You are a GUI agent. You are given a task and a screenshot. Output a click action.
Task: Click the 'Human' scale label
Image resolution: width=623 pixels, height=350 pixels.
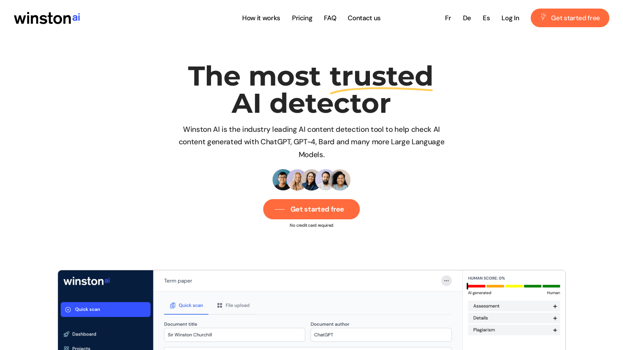553,293
